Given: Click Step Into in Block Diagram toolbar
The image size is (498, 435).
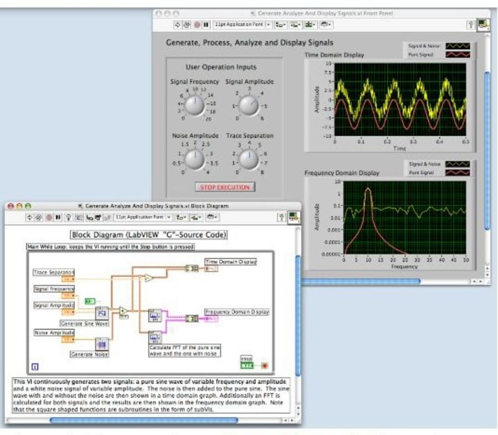Looking at the screenshot, I should tap(90, 217).
